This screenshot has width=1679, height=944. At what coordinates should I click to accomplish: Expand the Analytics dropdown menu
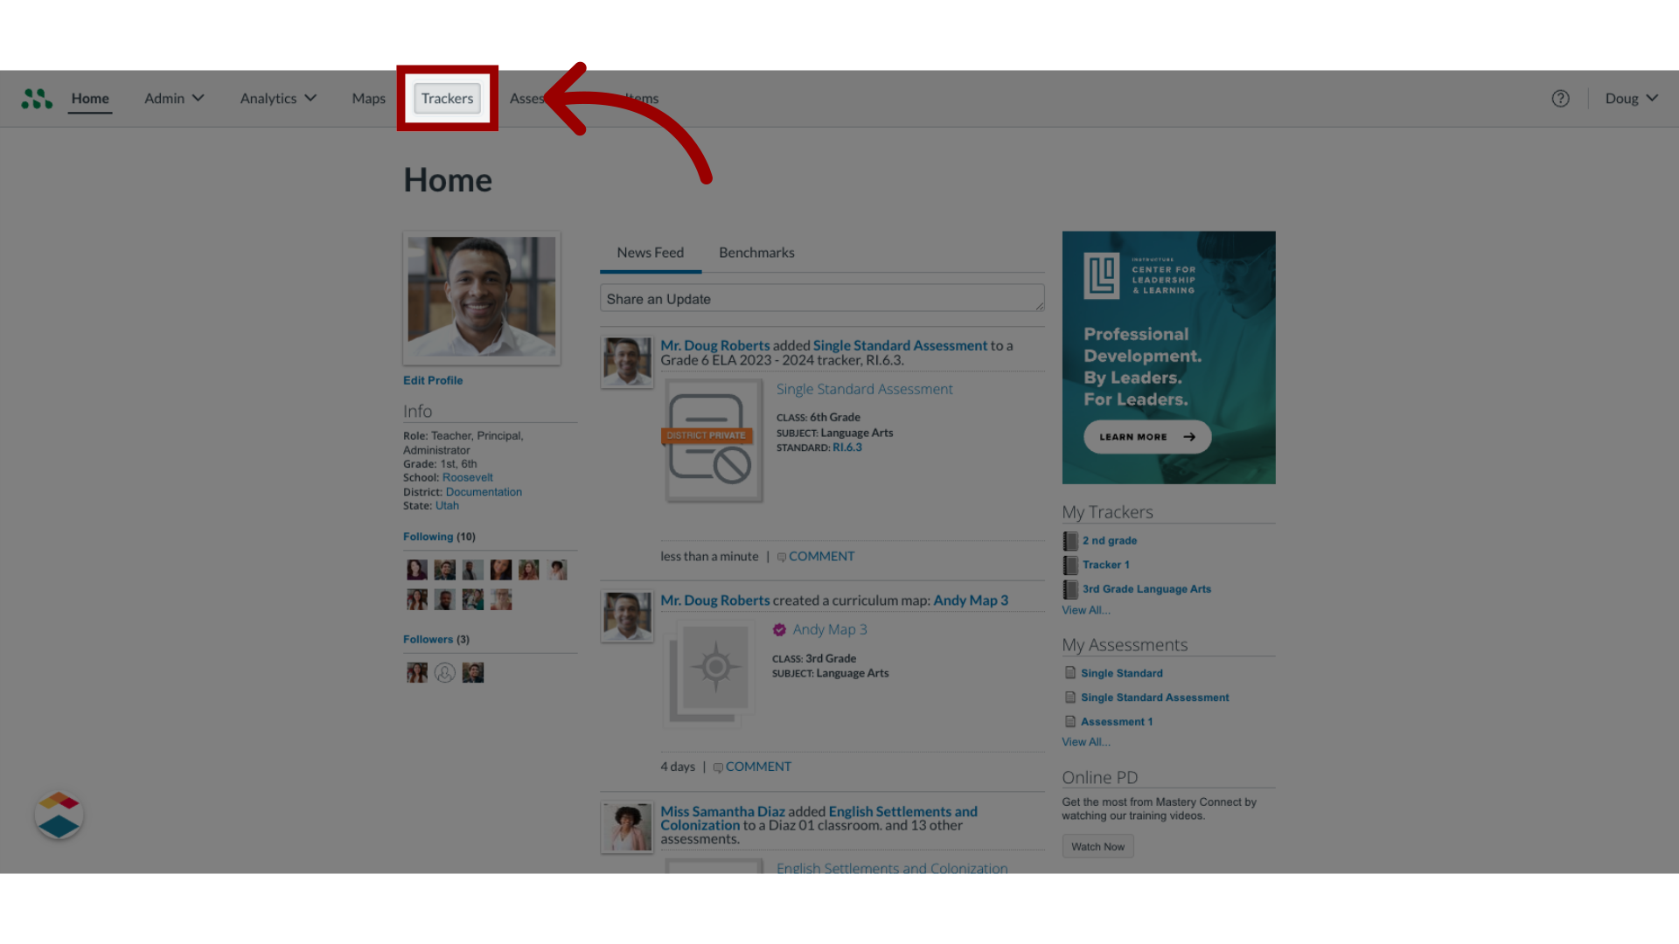pyautogui.click(x=278, y=98)
